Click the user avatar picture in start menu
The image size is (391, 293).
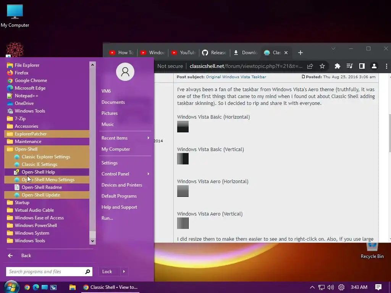(x=125, y=72)
